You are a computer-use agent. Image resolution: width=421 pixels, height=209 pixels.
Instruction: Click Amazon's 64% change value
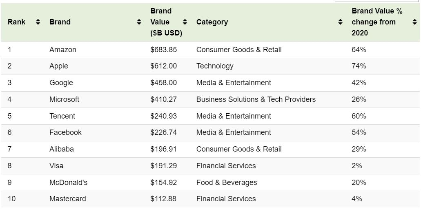click(359, 50)
